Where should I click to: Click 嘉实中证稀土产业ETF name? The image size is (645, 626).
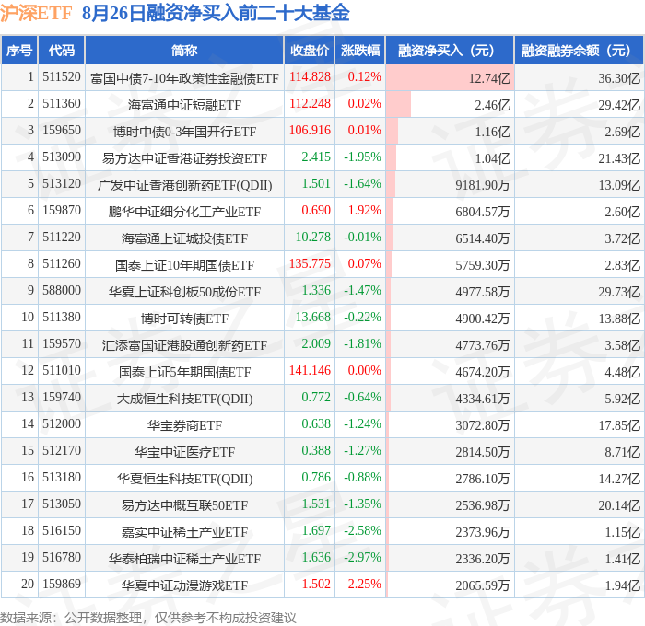(x=184, y=532)
